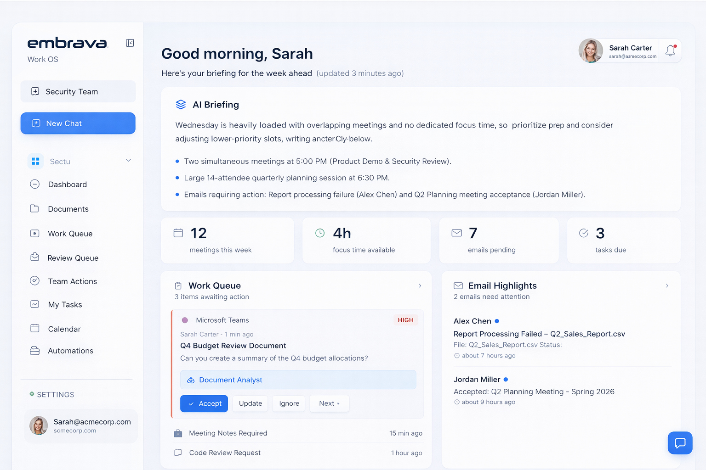Open Q4 Budget Review Document item
Image resolution: width=706 pixels, height=470 pixels.
pyautogui.click(x=233, y=346)
